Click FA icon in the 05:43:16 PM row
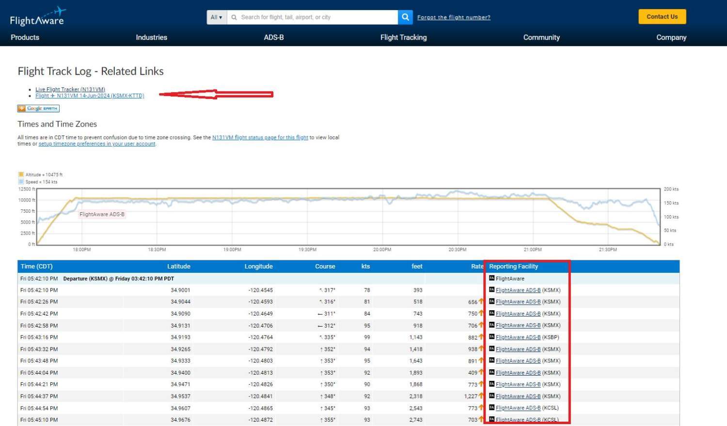 491,337
